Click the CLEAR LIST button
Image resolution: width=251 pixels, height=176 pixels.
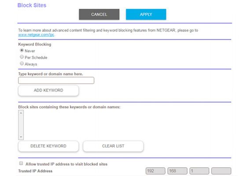(113, 146)
